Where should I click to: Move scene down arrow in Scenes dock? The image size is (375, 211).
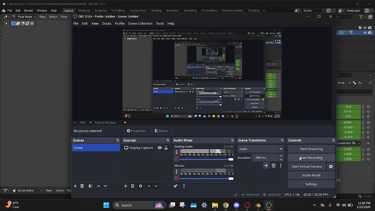105,186
